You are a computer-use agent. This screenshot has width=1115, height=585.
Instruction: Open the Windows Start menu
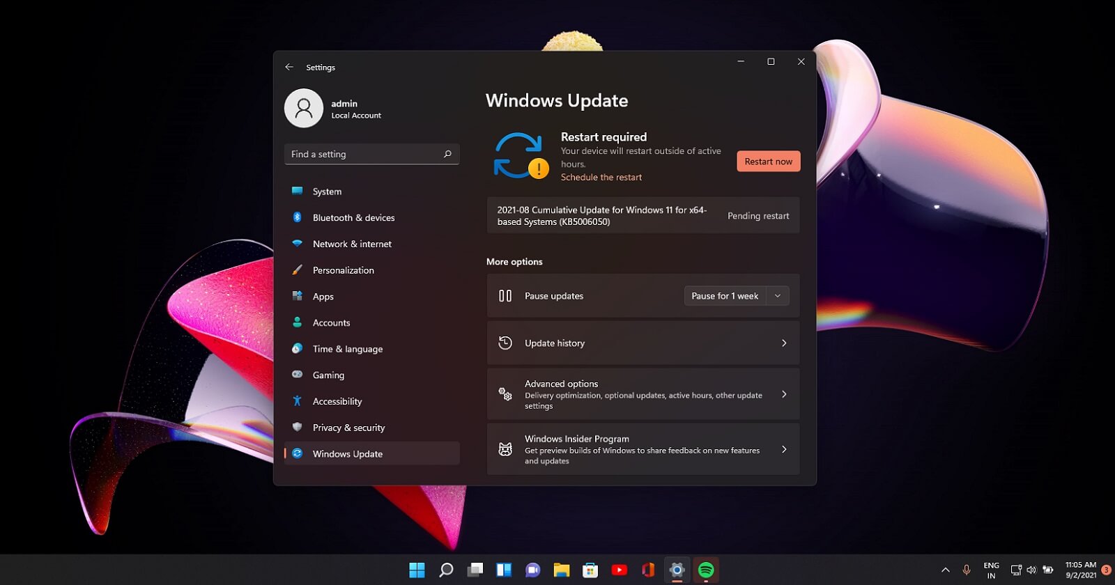click(417, 570)
